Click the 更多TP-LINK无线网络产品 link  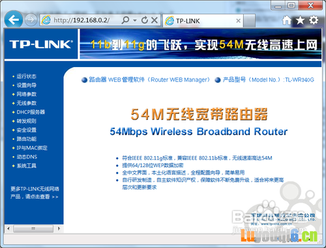(x=35, y=193)
